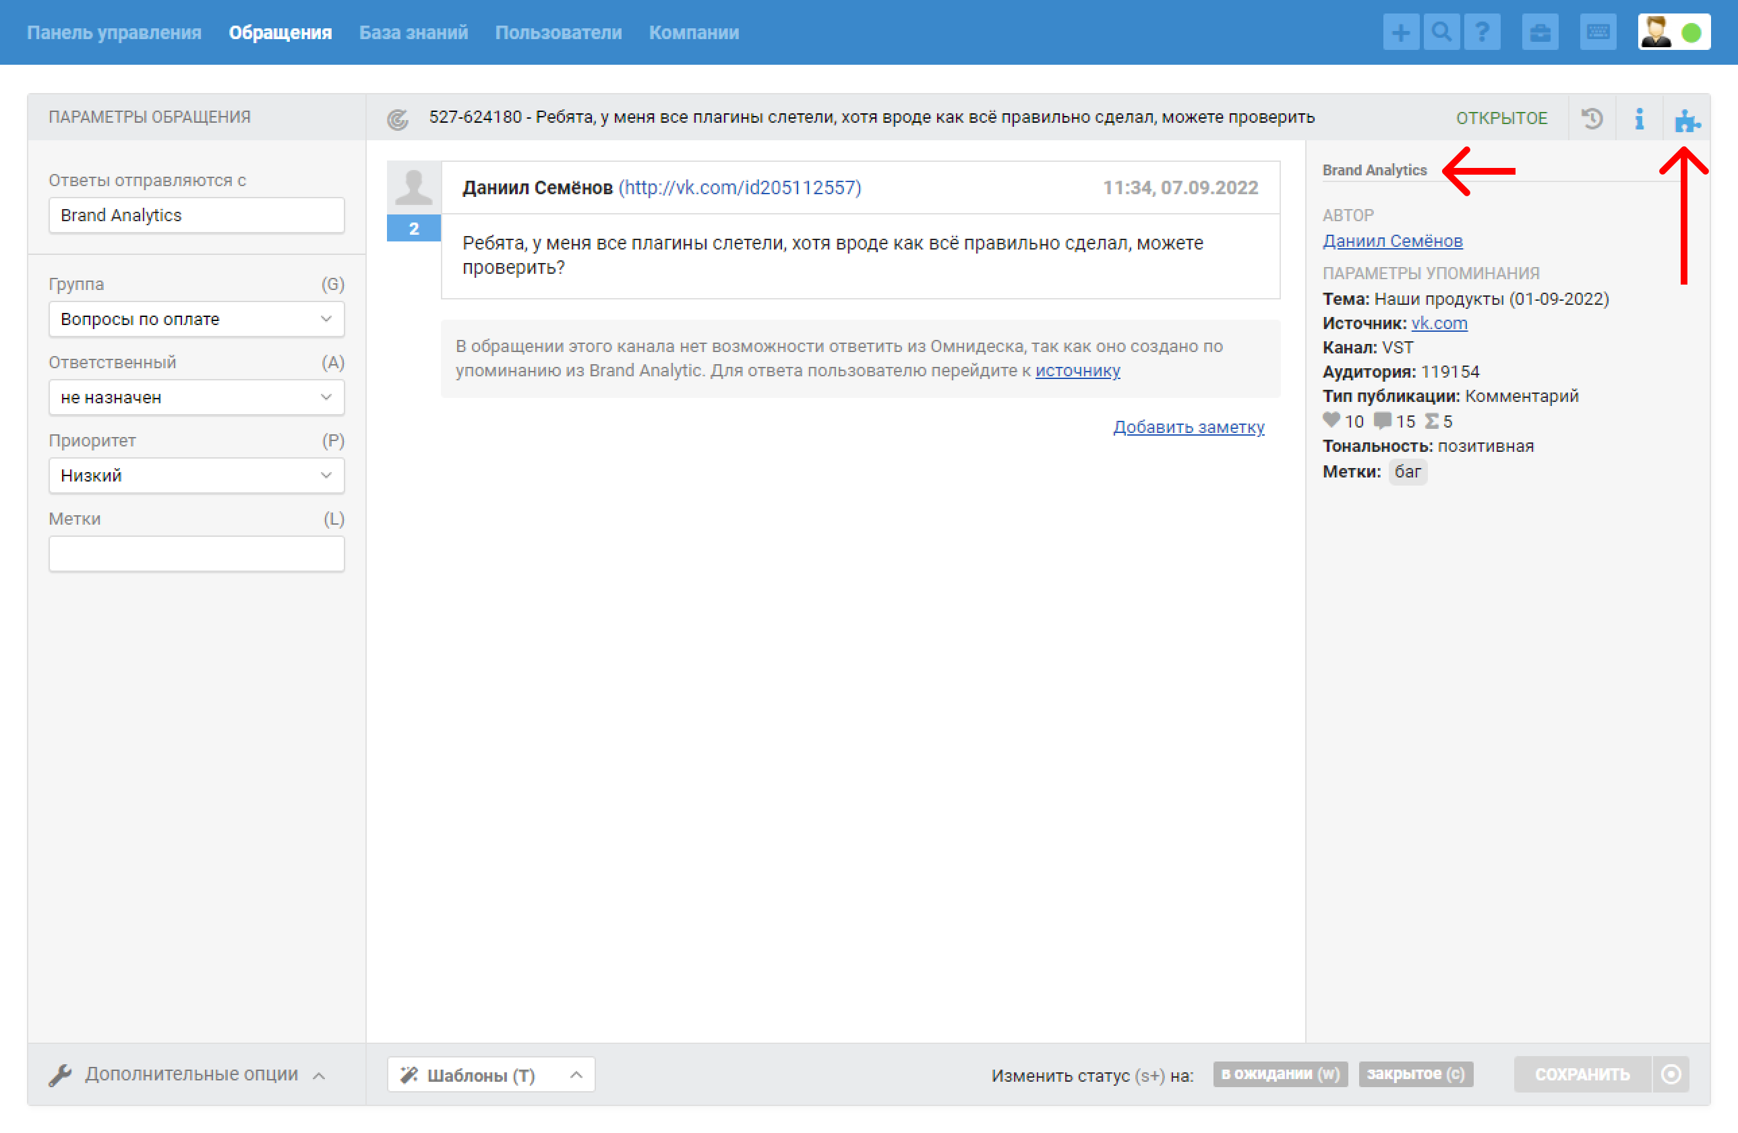Click the ОТКРЫТОЕ status label

coord(1501,118)
